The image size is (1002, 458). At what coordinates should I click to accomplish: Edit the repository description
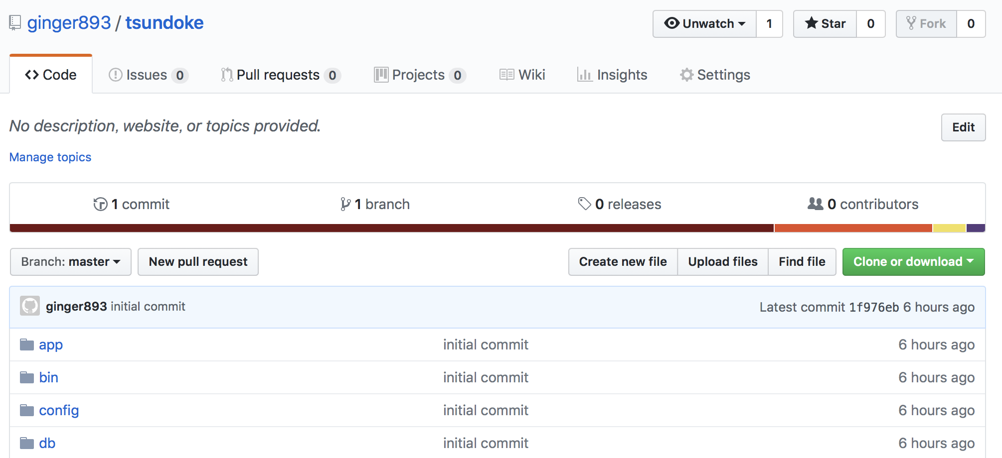tap(963, 127)
